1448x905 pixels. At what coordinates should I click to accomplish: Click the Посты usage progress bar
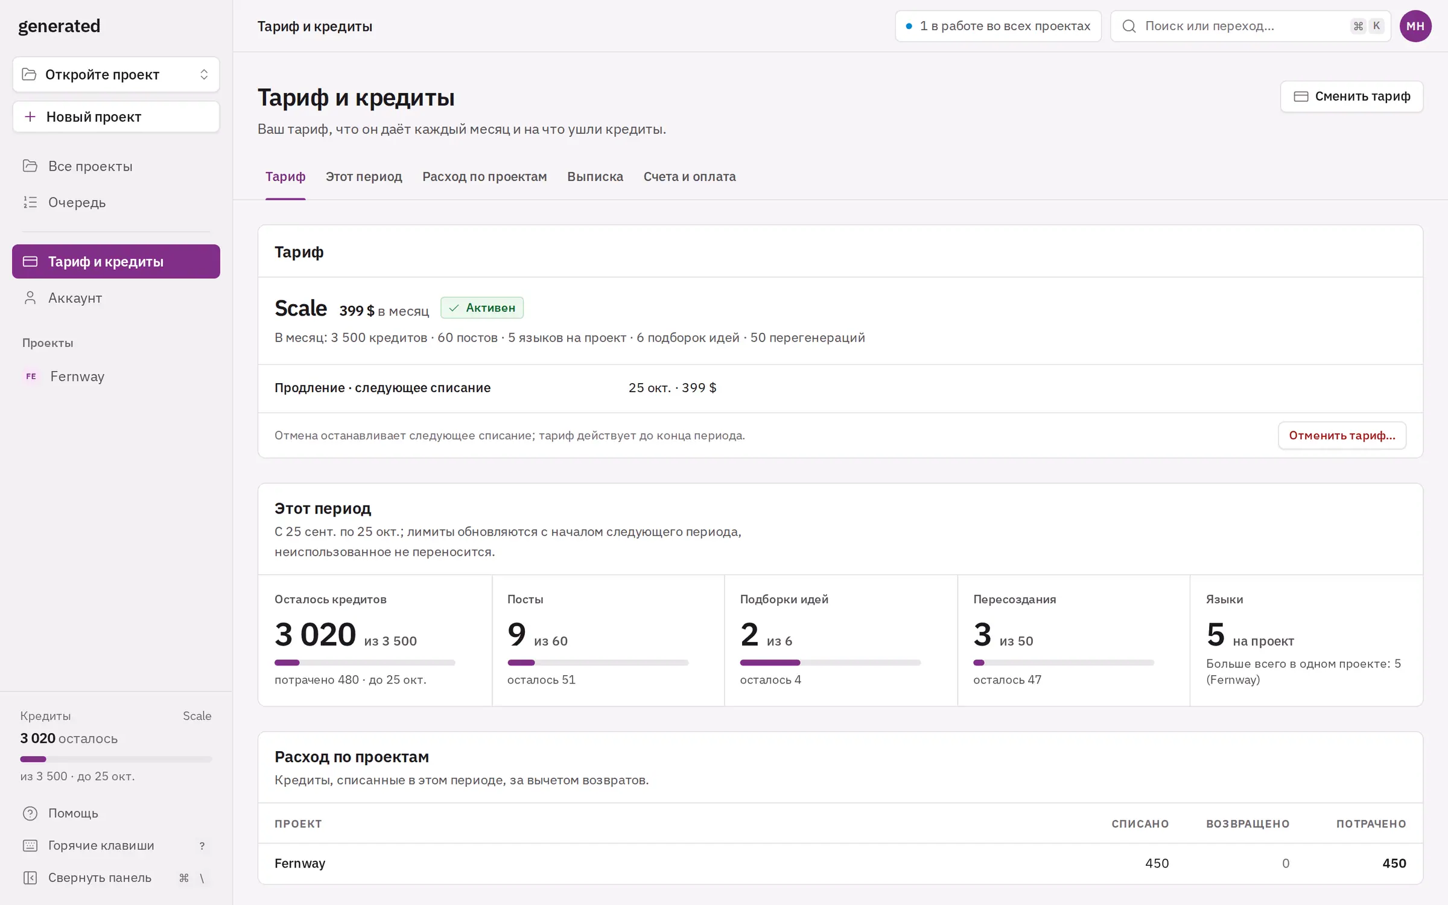click(x=597, y=662)
